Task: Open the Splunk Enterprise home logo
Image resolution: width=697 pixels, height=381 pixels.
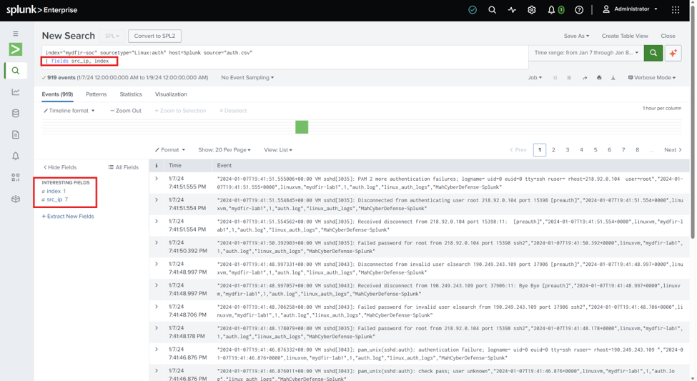Action: coord(41,10)
